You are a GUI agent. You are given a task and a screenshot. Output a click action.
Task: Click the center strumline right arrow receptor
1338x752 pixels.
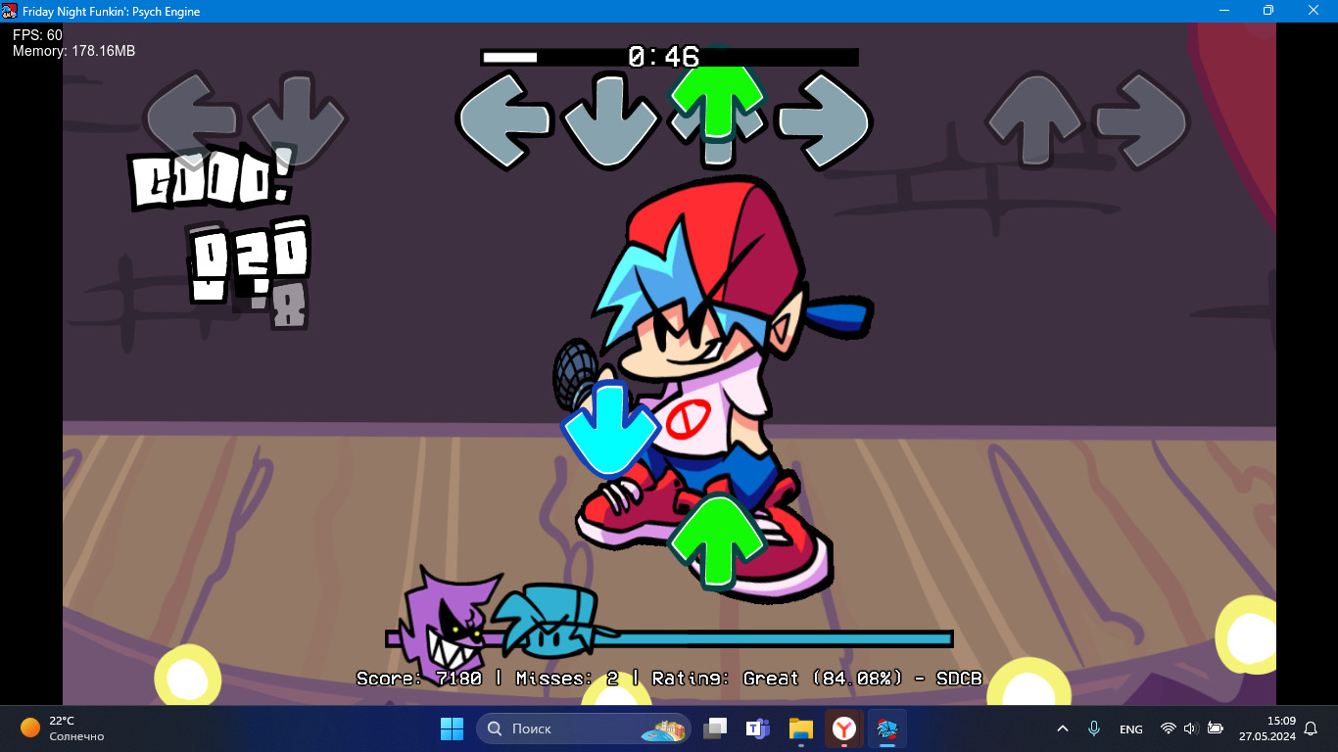pyautogui.click(x=824, y=120)
